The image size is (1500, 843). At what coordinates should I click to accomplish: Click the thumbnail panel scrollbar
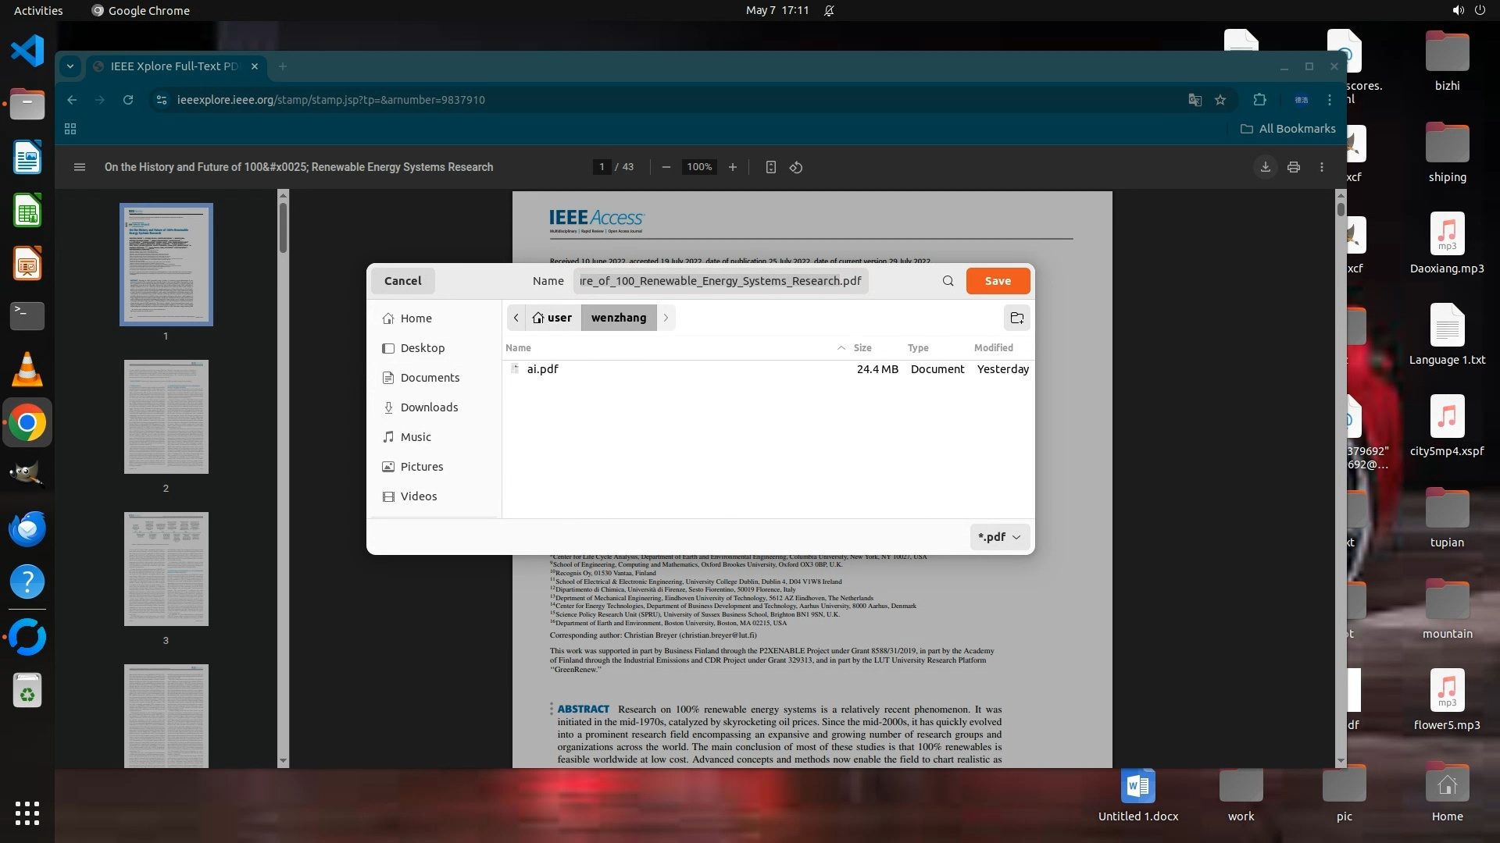283,226
